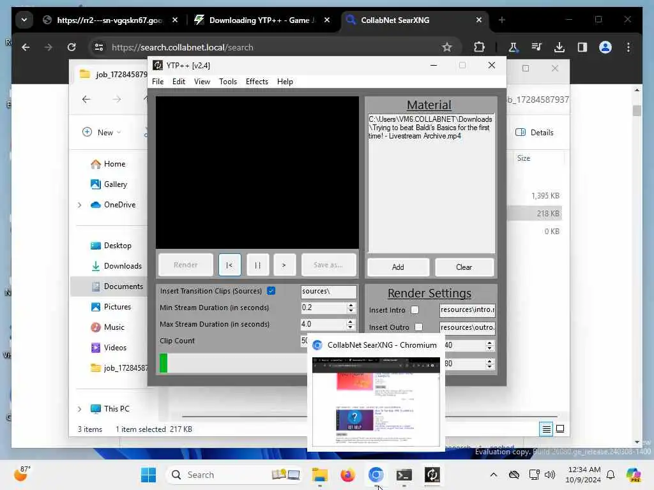
Task: Click the Windows Start button
Action: [148, 475]
